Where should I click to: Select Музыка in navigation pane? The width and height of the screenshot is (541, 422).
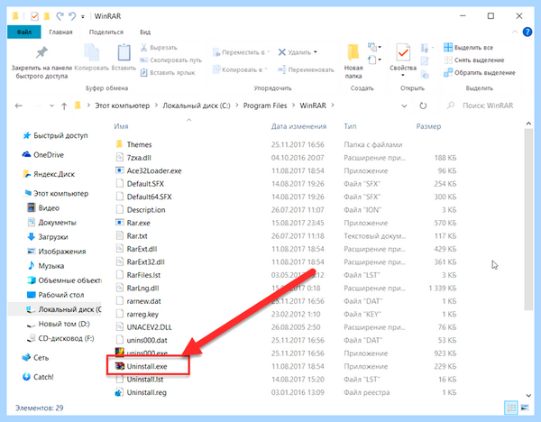46,266
